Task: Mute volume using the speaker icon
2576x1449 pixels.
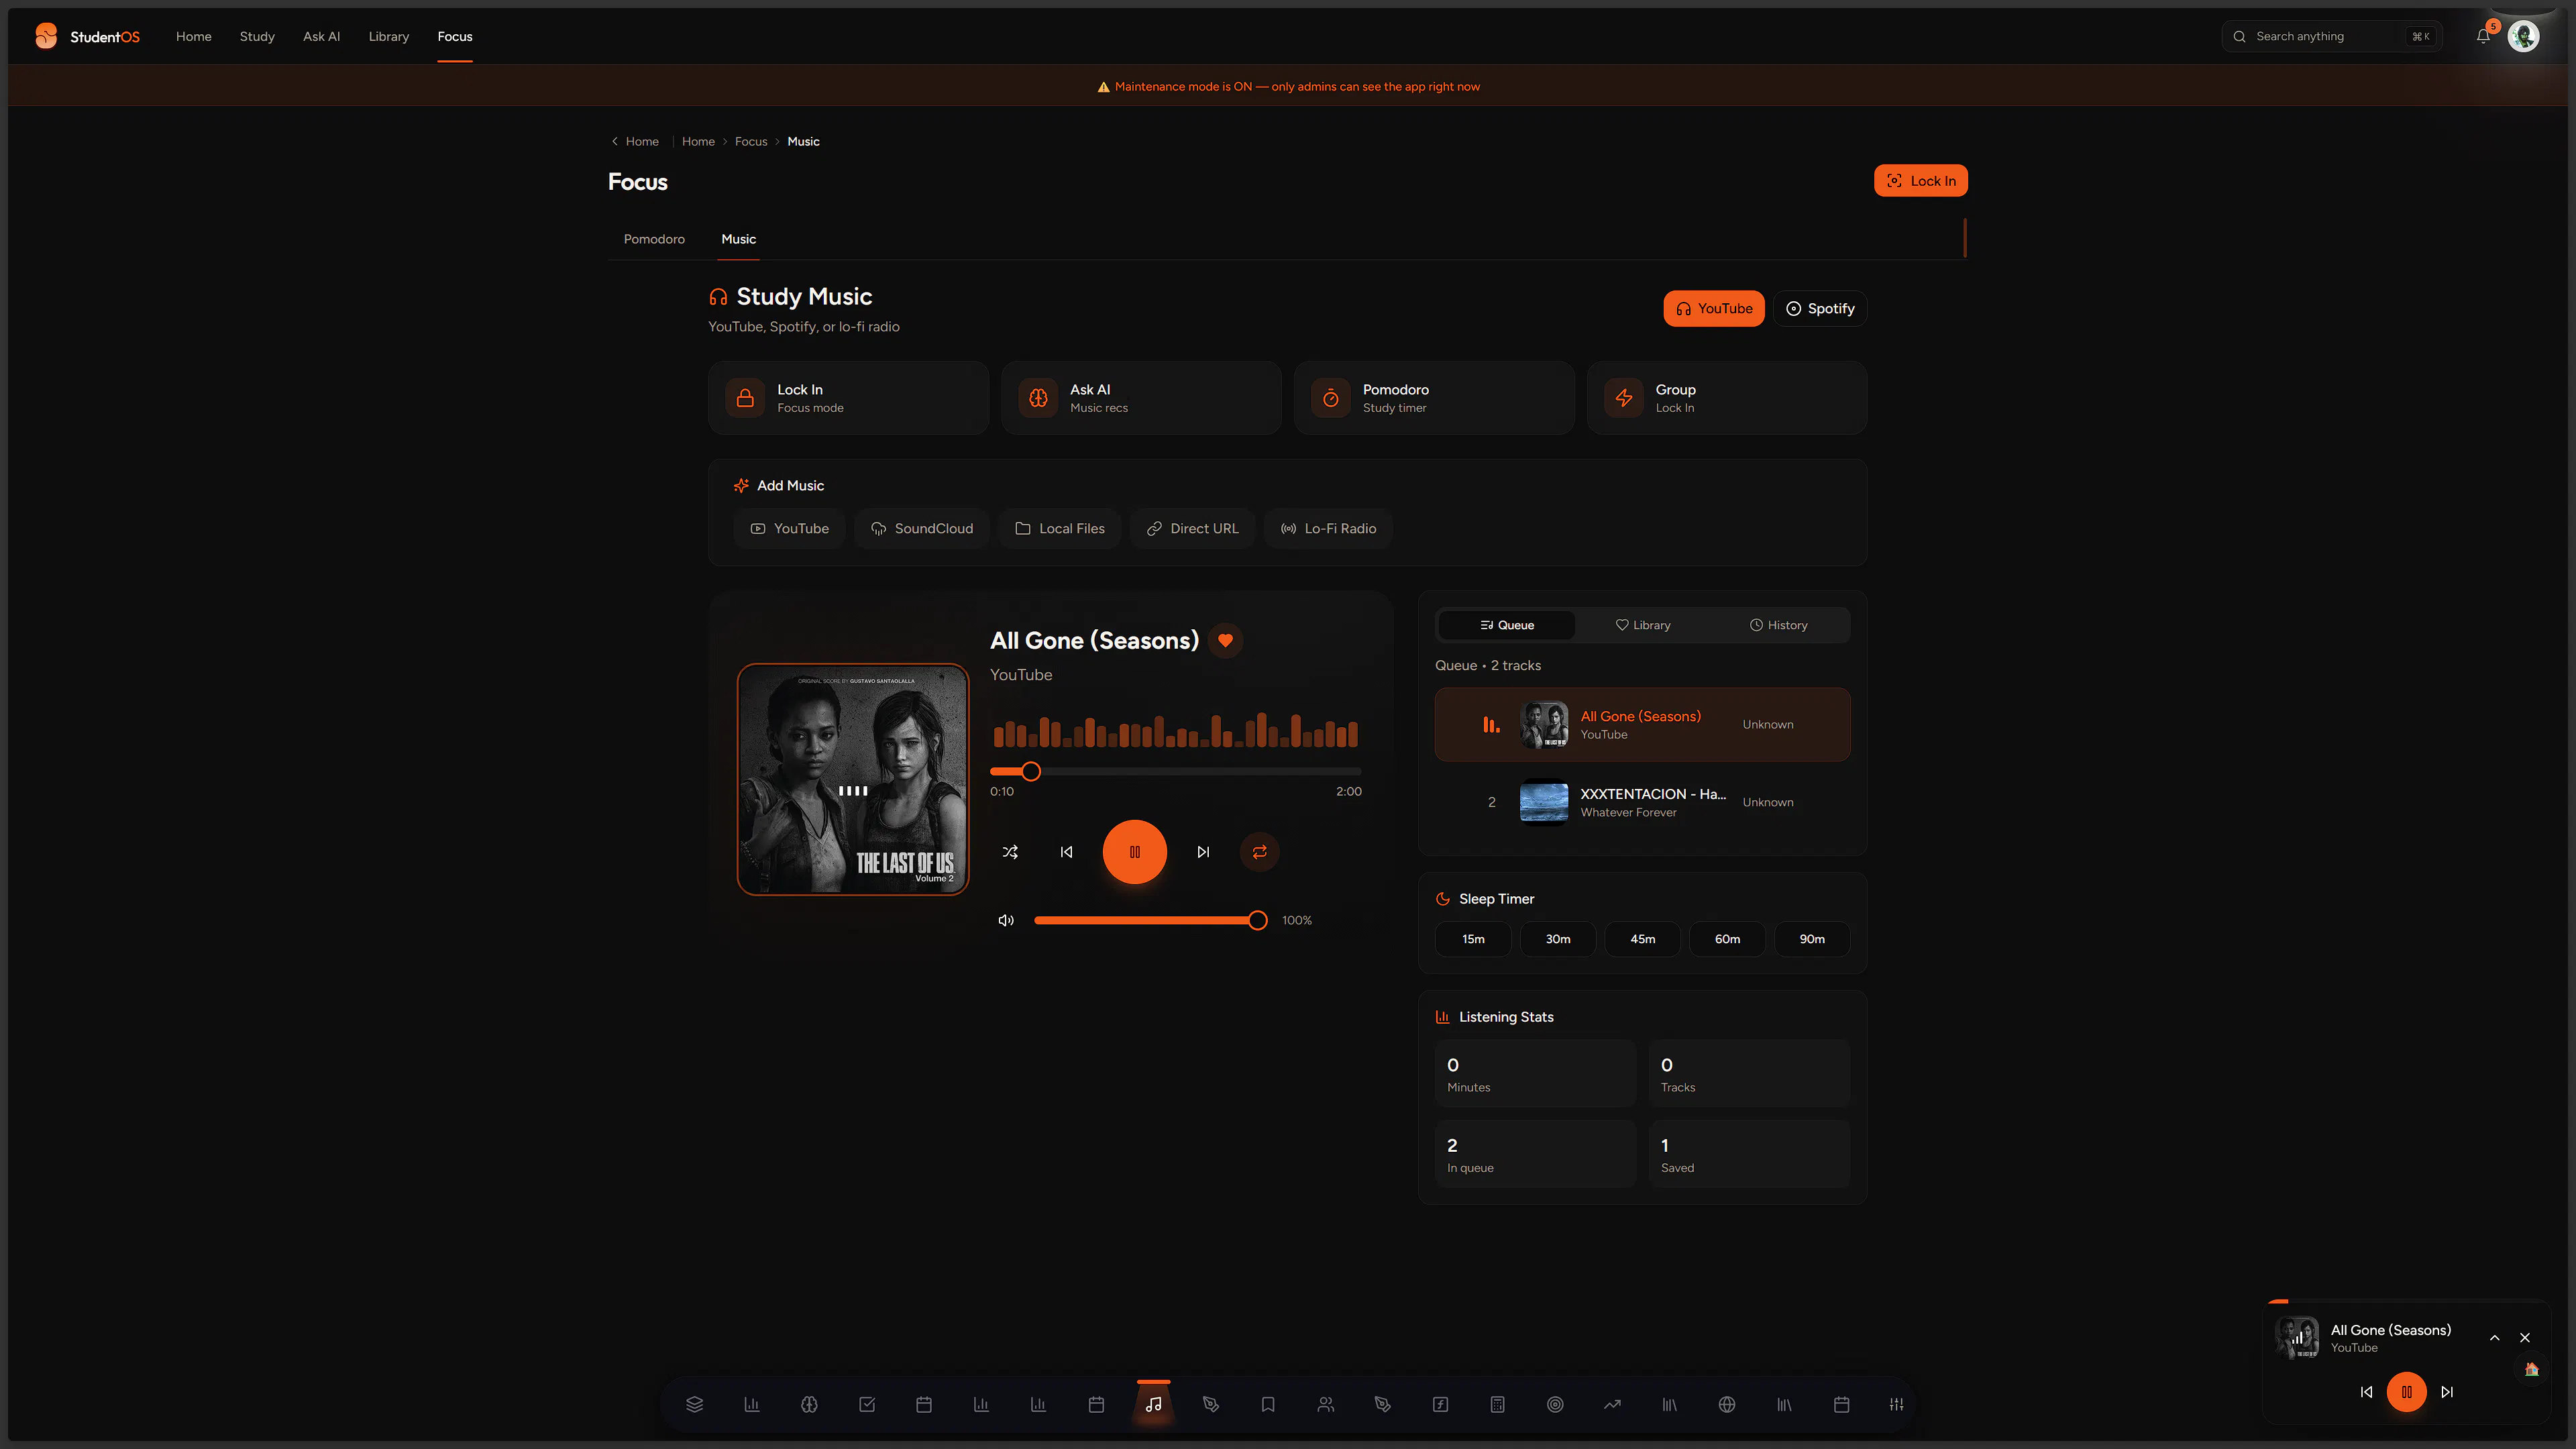Action: coord(1006,920)
